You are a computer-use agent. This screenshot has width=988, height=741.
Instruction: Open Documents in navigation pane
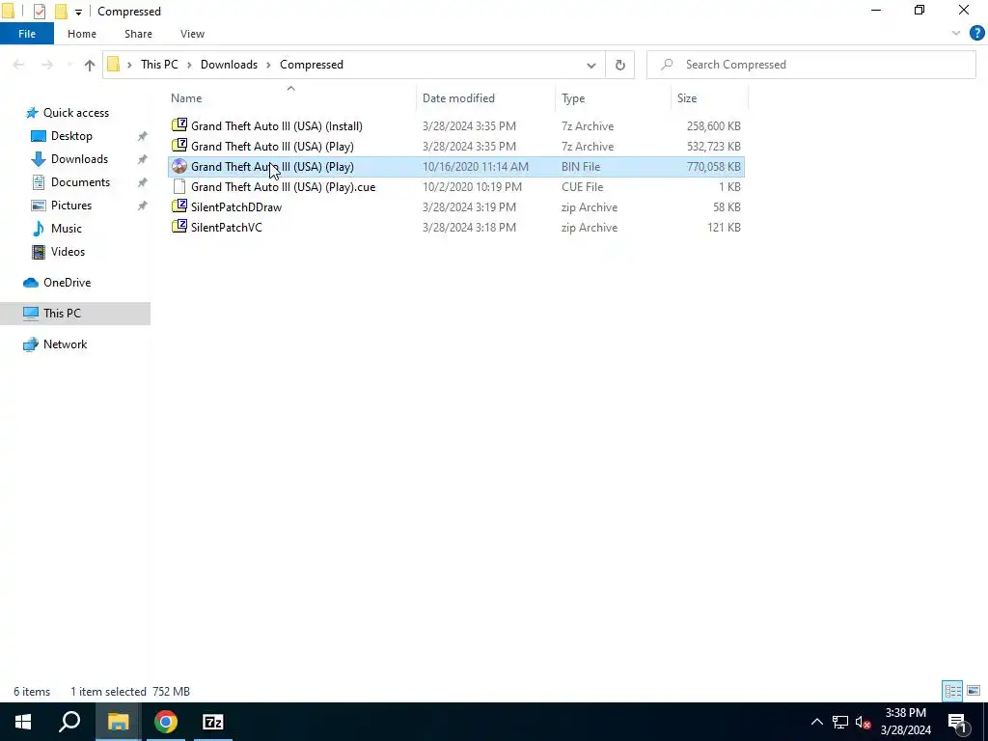(80, 182)
